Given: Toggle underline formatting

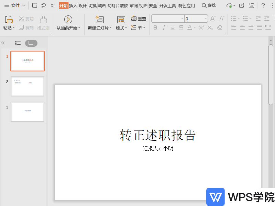Looking at the screenshot, I should coord(172,27).
